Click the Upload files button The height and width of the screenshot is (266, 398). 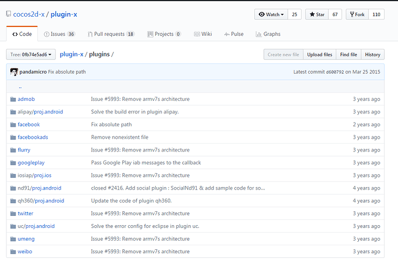tap(319, 55)
